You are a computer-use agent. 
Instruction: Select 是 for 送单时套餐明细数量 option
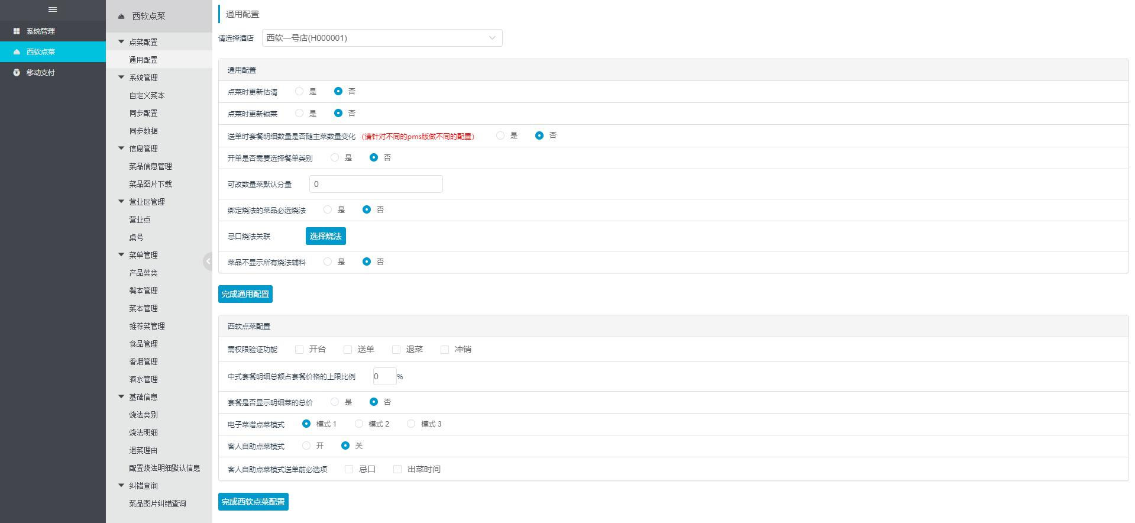tap(500, 135)
